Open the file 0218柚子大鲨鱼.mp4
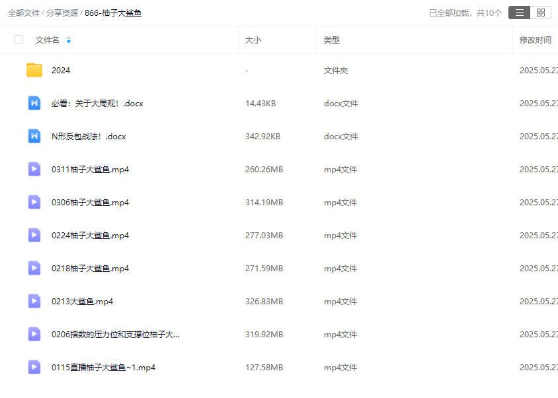Viewport: 558px width, 398px height. tap(90, 269)
